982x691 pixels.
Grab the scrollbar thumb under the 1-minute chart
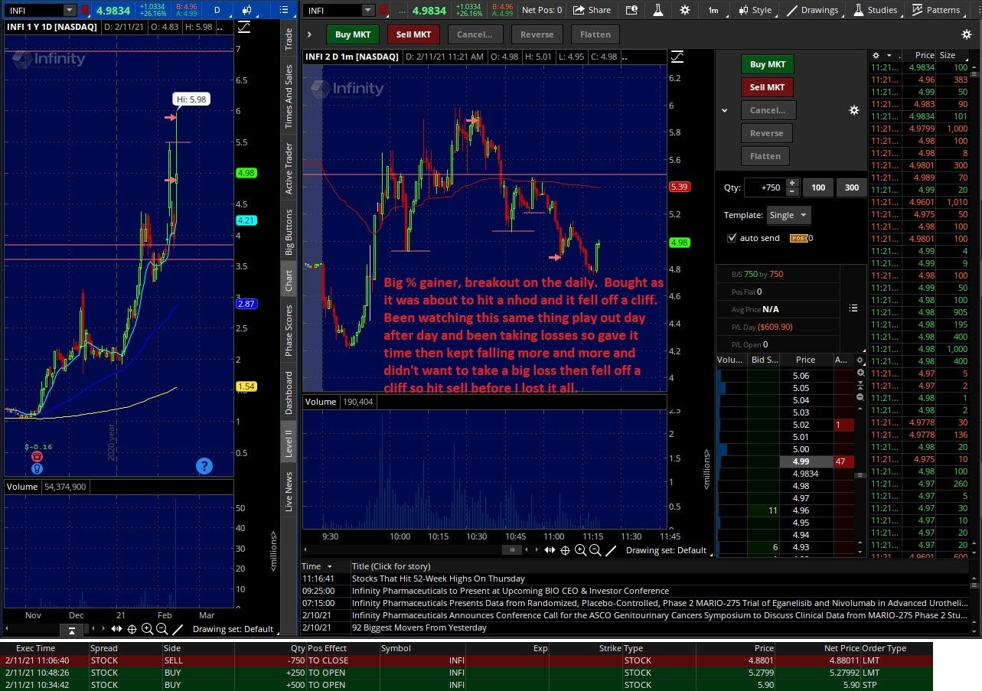[x=511, y=550]
